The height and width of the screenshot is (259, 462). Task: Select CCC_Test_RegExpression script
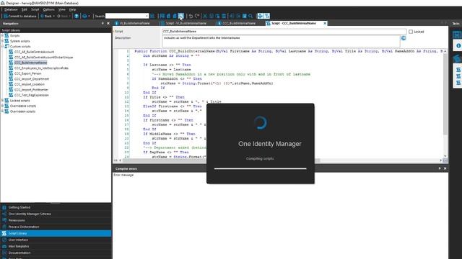[x=32, y=95]
